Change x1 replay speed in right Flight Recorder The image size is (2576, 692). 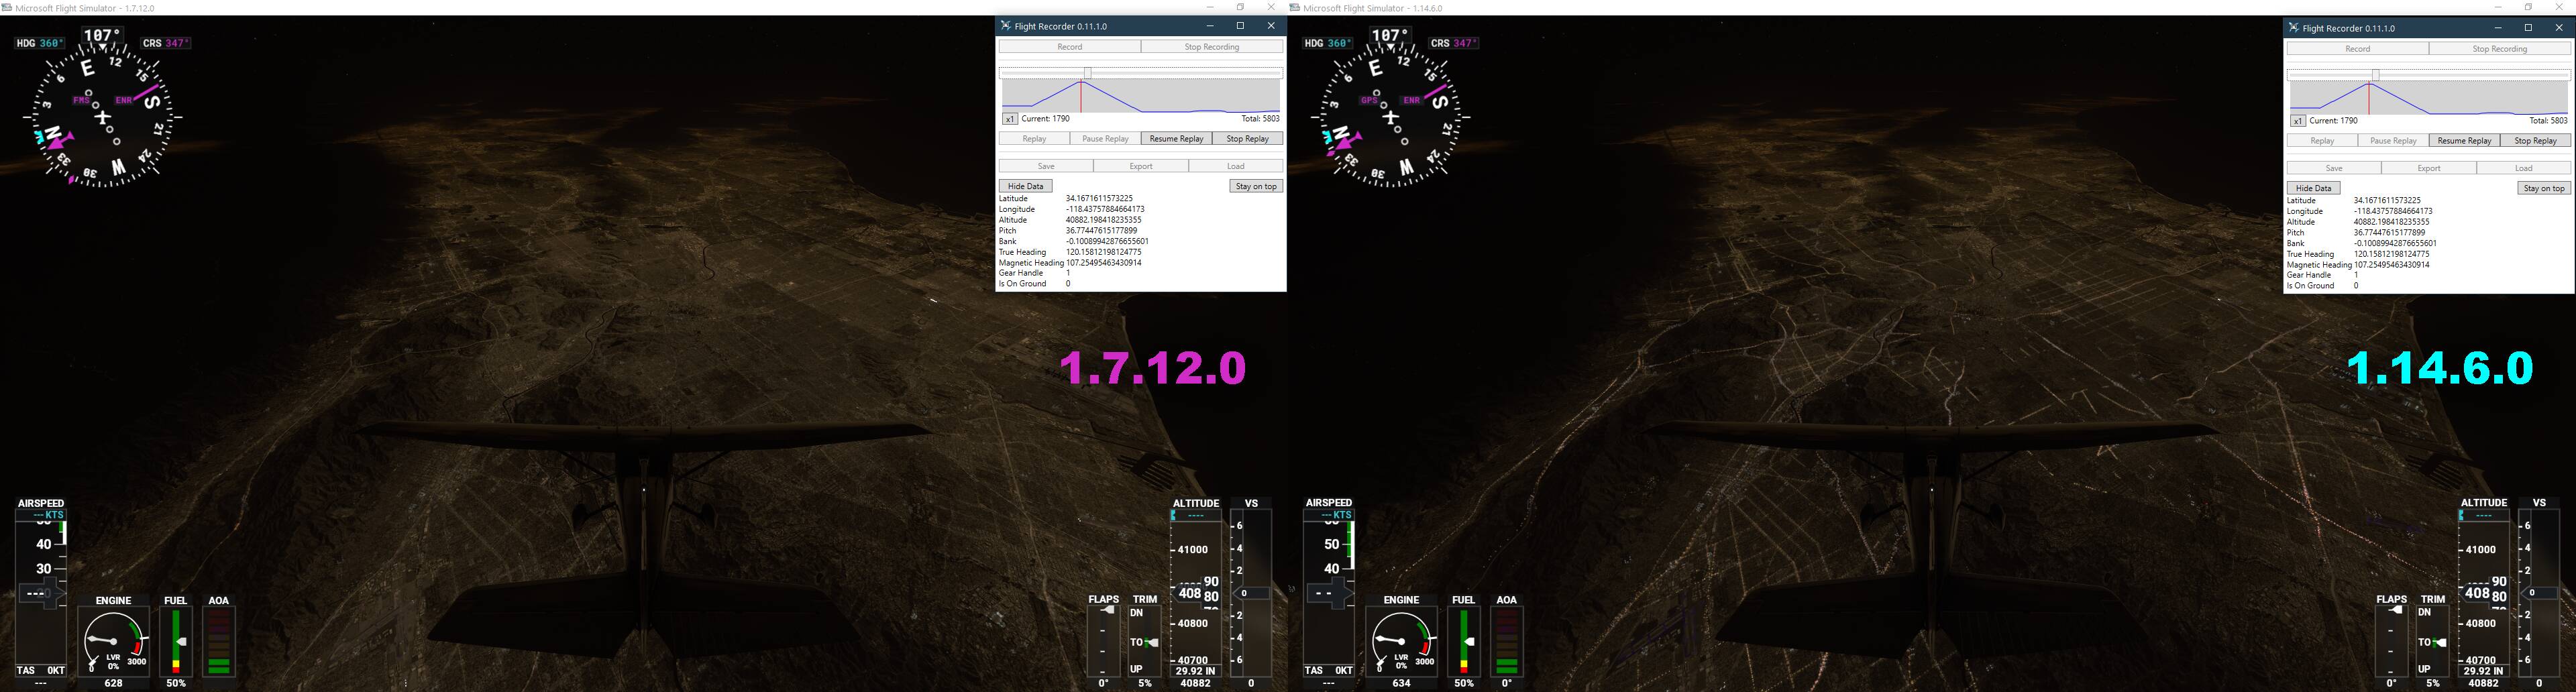(x=2297, y=121)
